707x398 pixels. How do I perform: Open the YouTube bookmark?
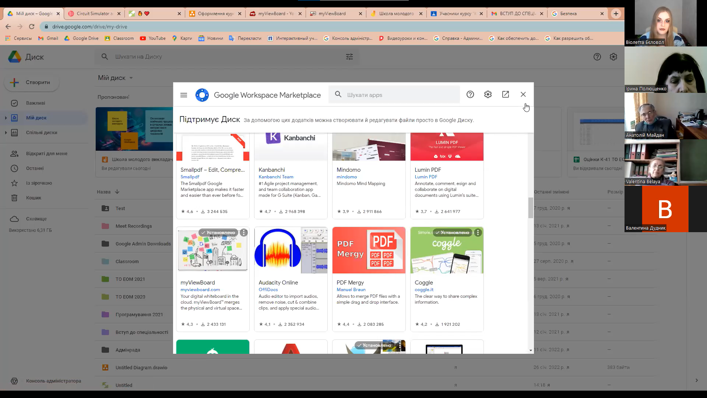tap(153, 38)
